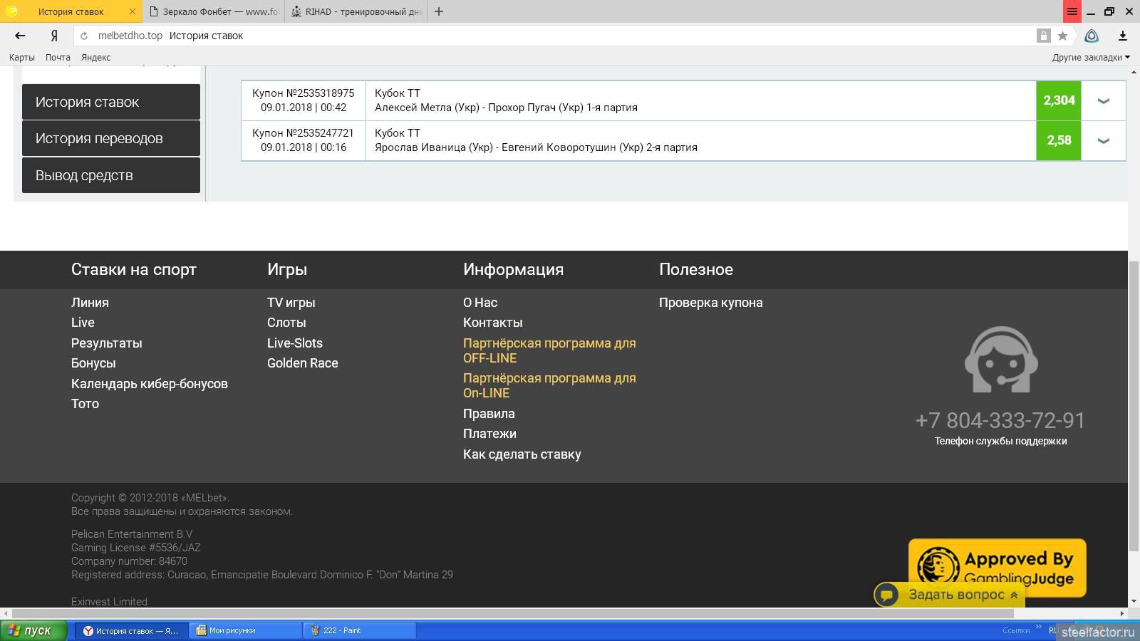This screenshot has width=1140, height=641.
Task: Open Live footer link
Action: (x=83, y=322)
